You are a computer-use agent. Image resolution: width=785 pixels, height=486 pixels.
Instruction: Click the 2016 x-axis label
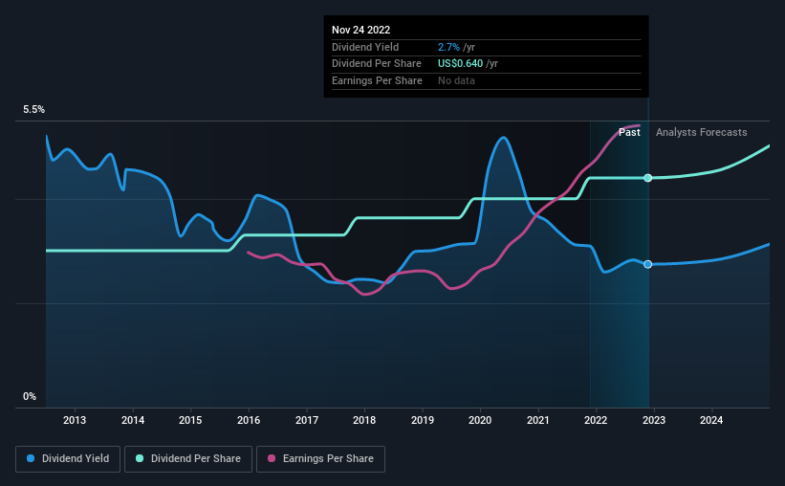point(249,420)
